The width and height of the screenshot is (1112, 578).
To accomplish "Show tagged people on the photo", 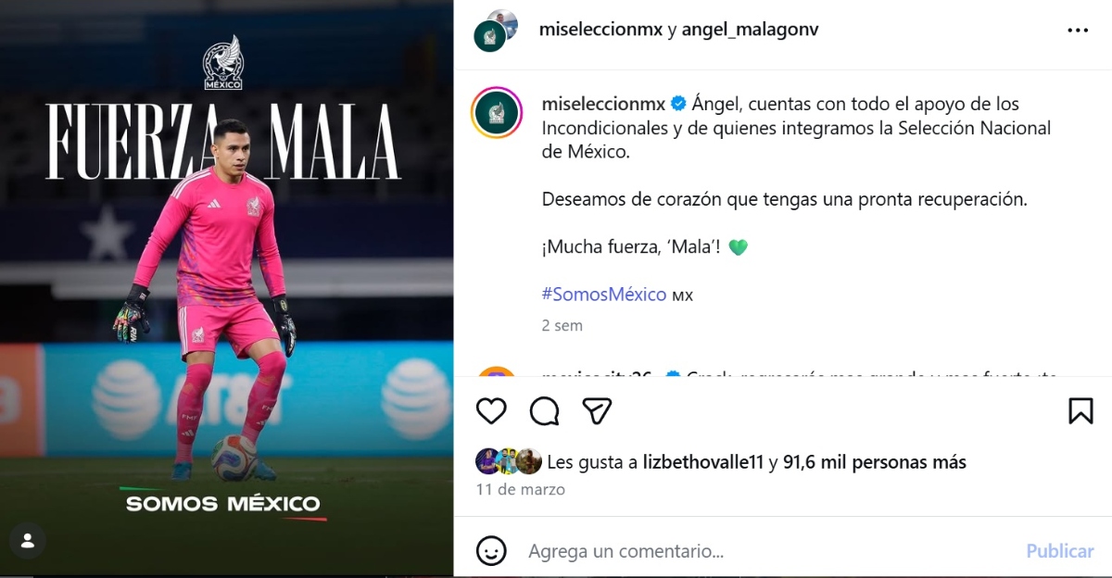I will click(29, 539).
